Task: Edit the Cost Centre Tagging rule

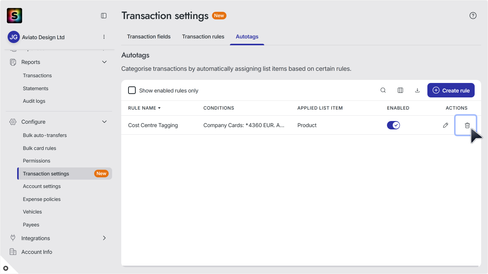Action: click(x=445, y=125)
